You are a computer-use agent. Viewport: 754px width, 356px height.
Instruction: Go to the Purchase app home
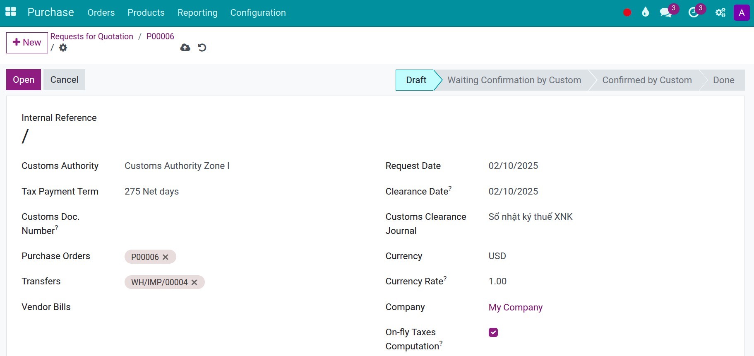tap(50, 12)
